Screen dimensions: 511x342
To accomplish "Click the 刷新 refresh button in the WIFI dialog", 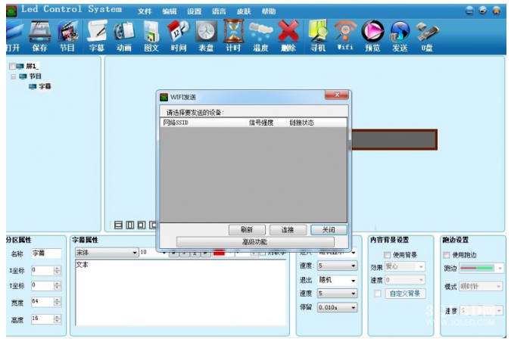I will point(247,230).
